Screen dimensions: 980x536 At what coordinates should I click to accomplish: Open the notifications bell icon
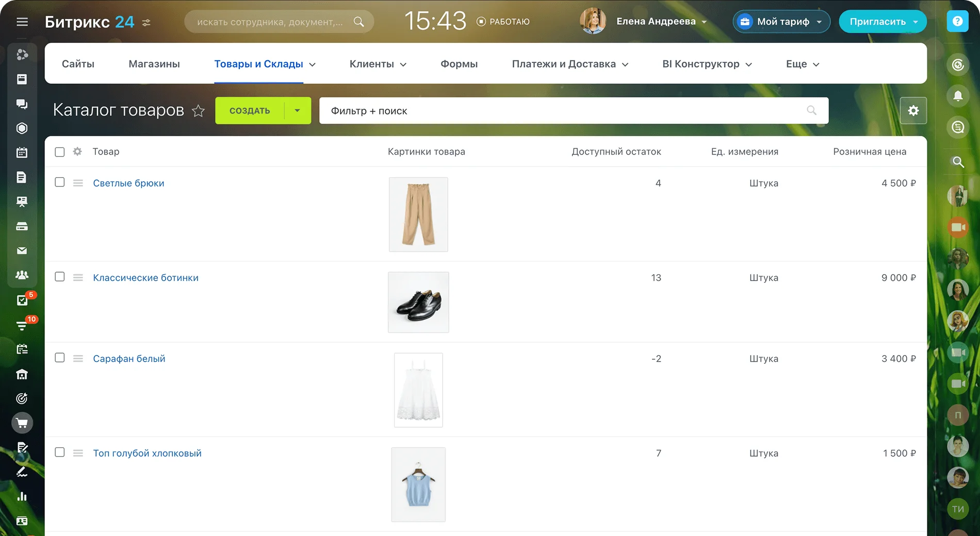(958, 96)
